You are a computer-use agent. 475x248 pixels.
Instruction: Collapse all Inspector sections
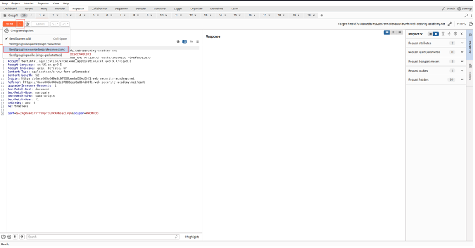[x=449, y=34]
